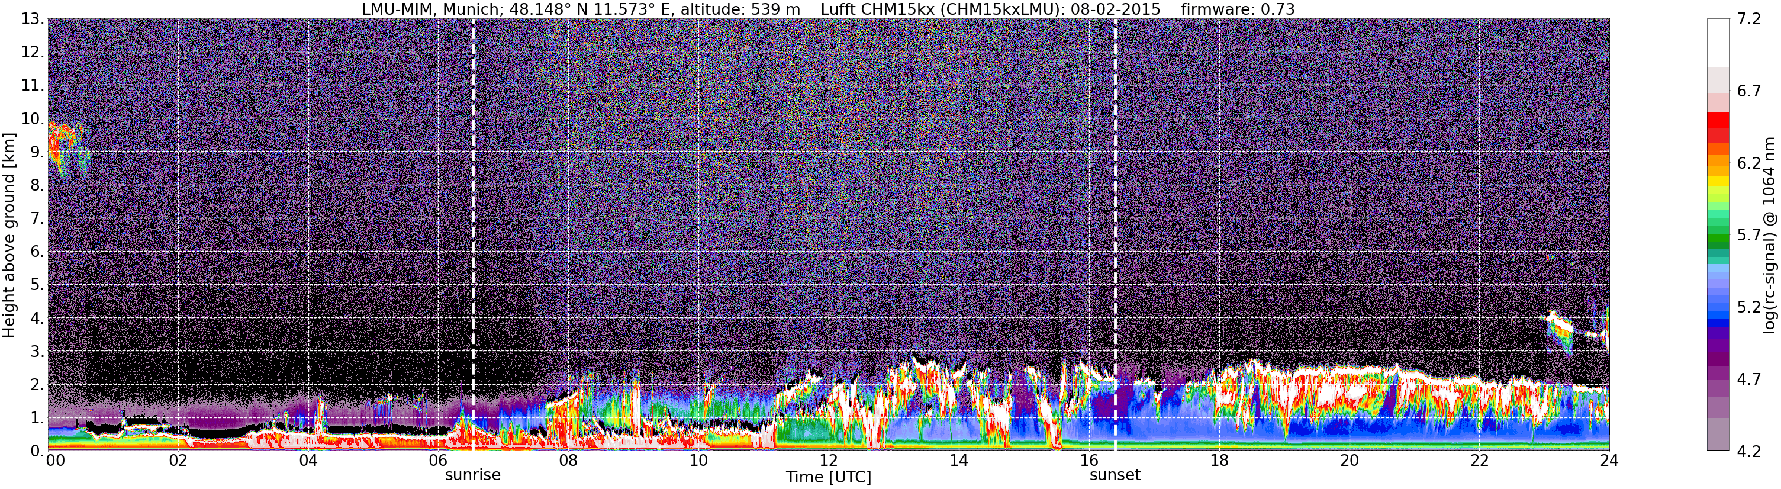
Task: Click the '1.' height axis tick
Action: pyautogui.click(x=37, y=418)
